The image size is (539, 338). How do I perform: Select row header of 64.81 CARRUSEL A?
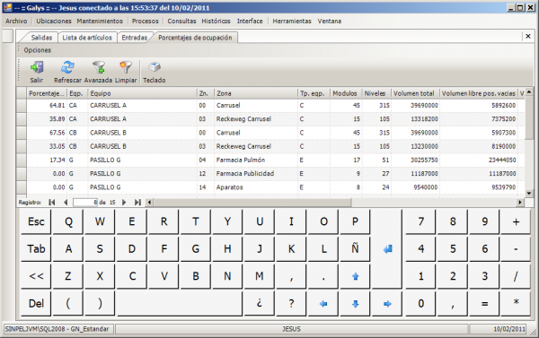point(22,106)
